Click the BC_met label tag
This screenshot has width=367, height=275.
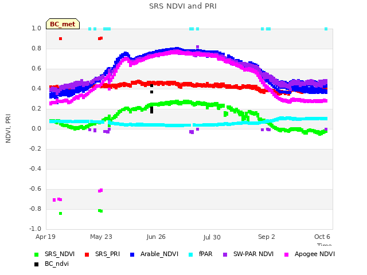[63, 24]
